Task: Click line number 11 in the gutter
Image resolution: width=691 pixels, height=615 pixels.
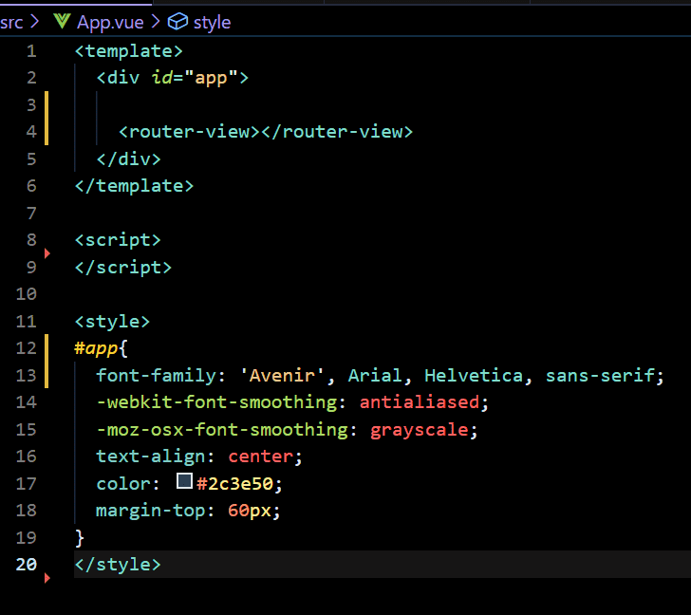Action: tap(26, 321)
